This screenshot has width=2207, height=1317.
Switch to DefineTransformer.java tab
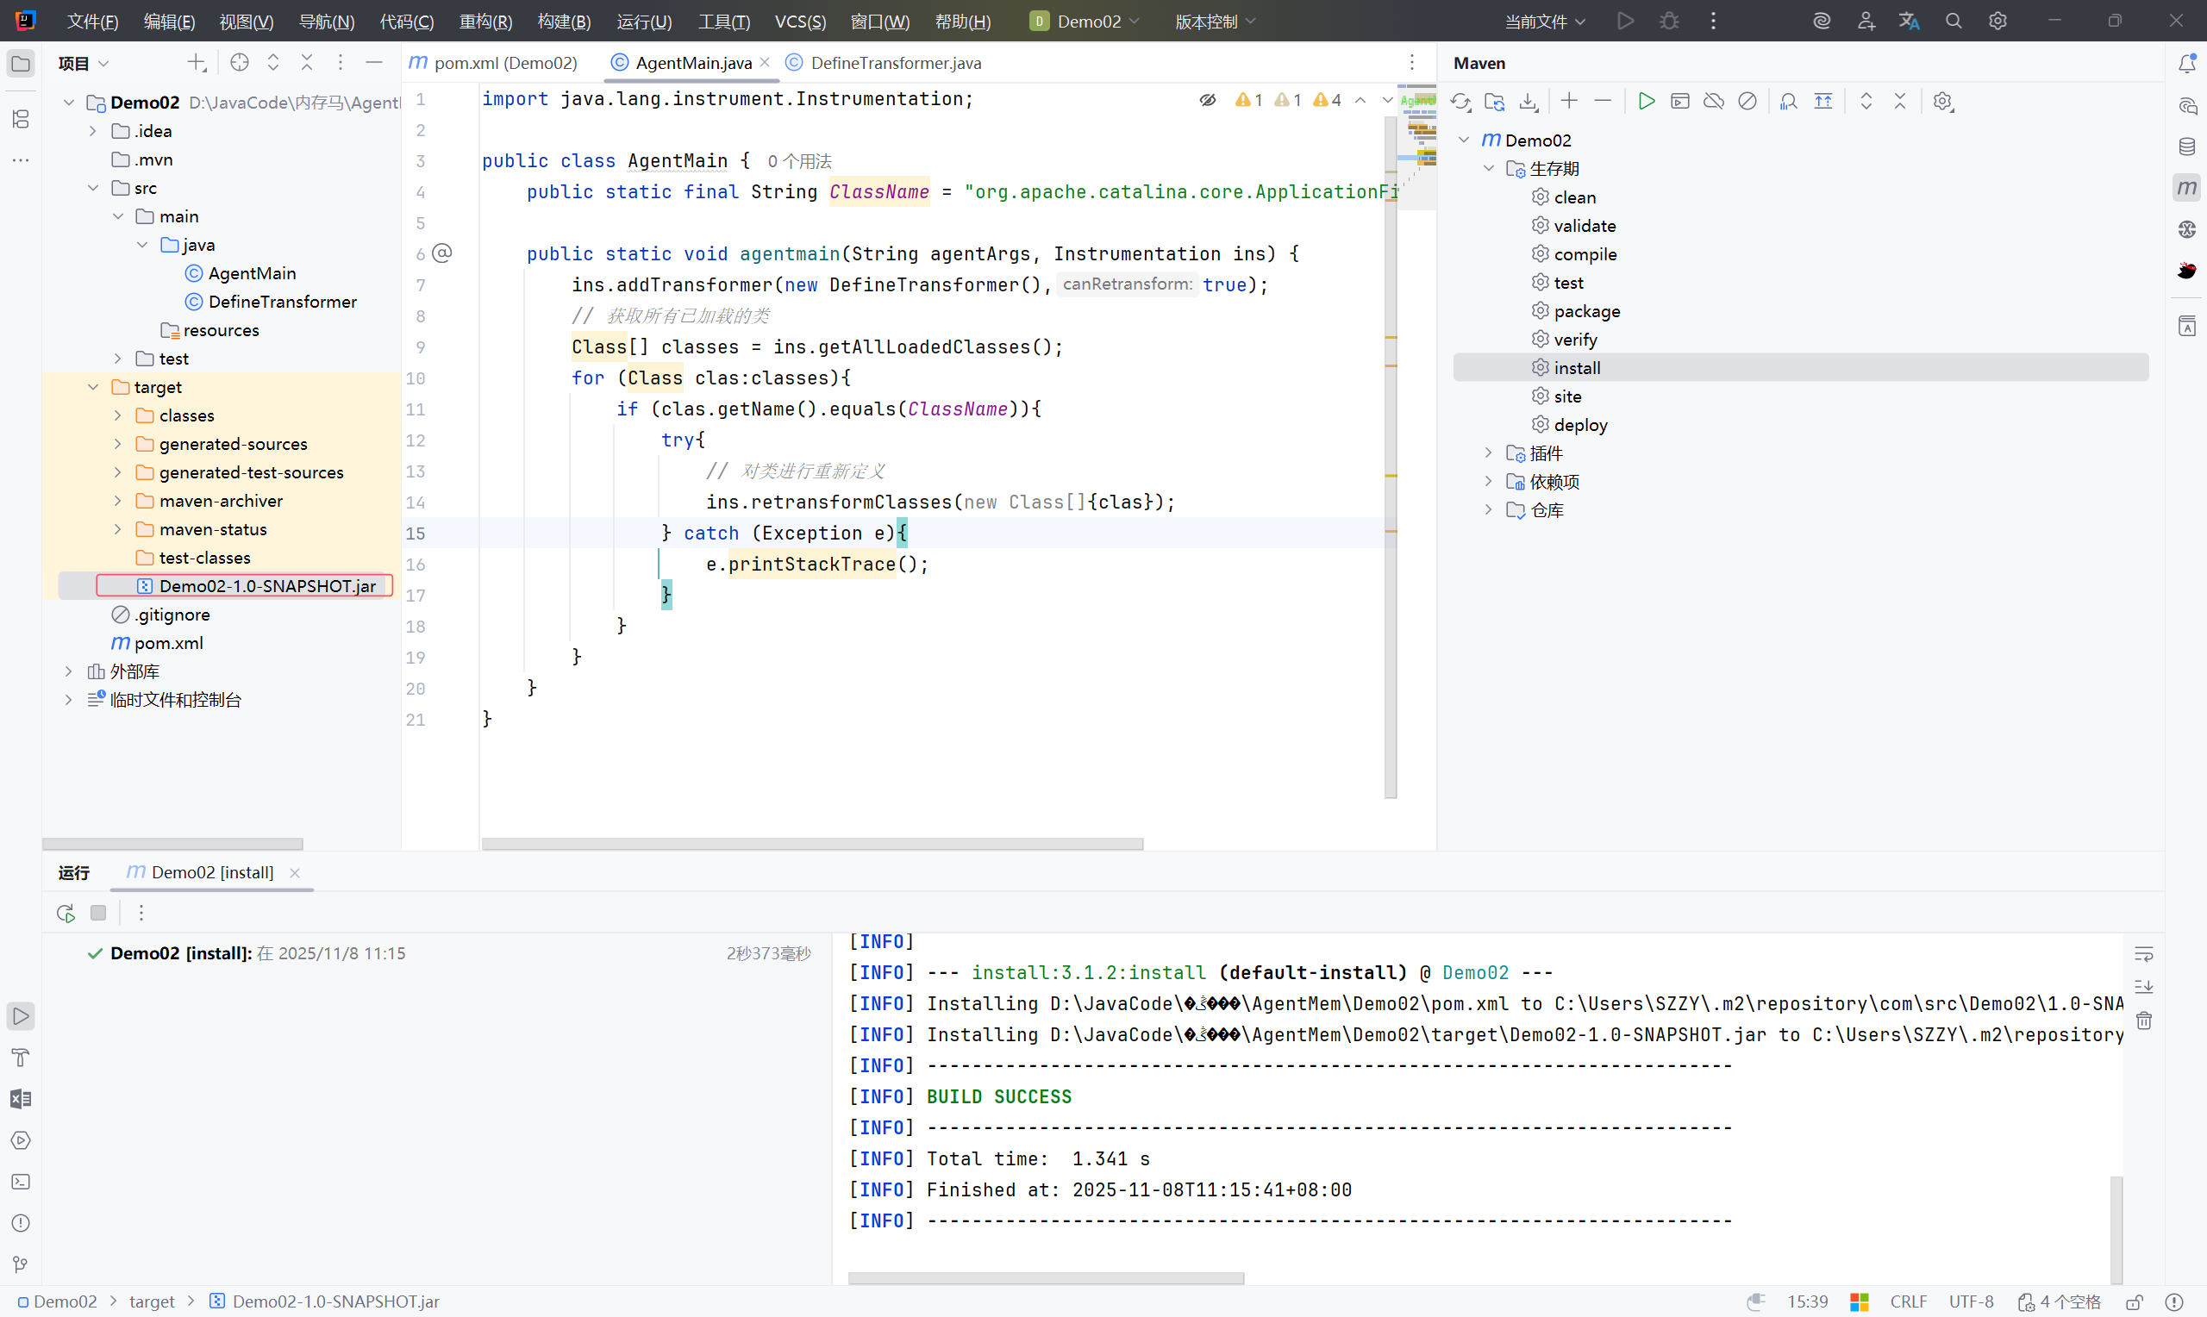click(895, 63)
